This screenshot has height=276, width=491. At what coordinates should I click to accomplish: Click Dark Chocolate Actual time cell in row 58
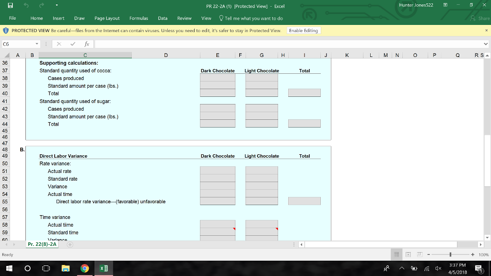tap(218, 224)
